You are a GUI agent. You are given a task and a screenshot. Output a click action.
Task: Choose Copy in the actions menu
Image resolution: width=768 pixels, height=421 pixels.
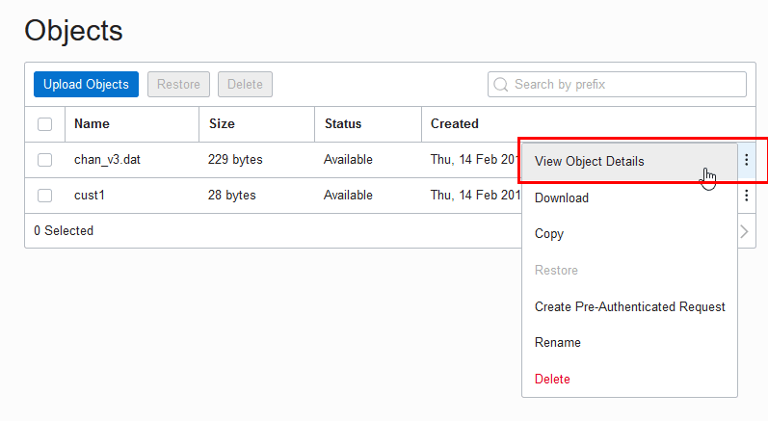(549, 234)
